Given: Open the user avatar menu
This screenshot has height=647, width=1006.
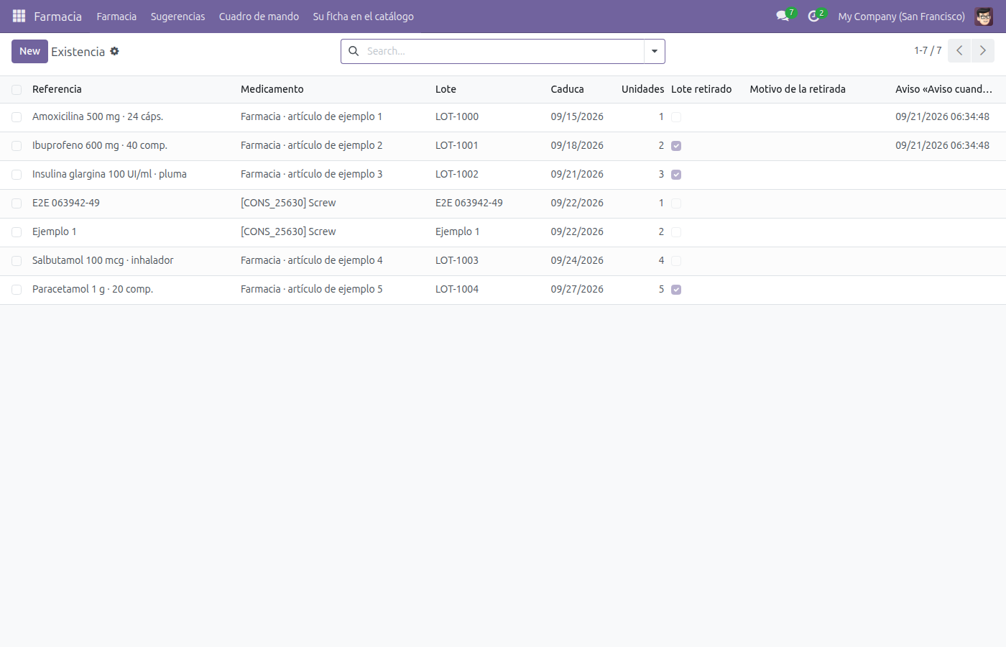Looking at the screenshot, I should (x=984, y=16).
